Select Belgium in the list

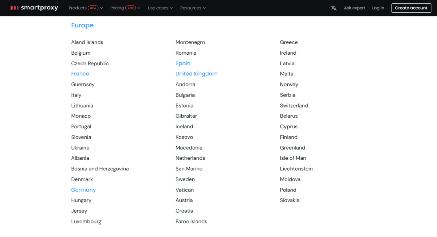81,53
